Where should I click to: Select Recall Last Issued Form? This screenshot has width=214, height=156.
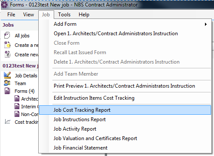point(125,52)
